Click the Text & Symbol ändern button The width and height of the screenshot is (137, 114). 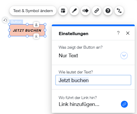pos(33,11)
